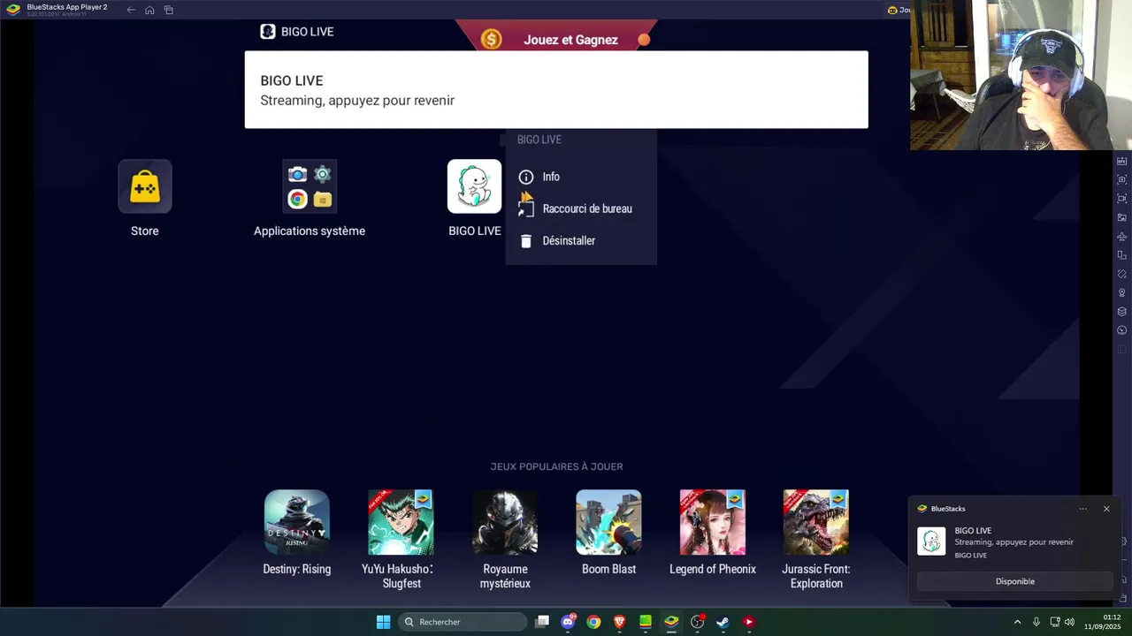The height and width of the screenshot is (636, 1132).
Task: Click the volume speaker tray icon
Action: pos(1069,622)
